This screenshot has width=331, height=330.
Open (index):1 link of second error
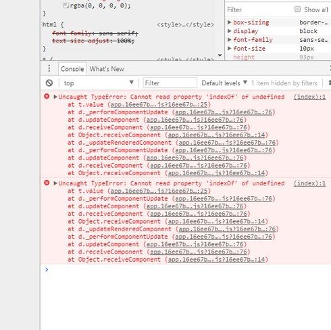click(309, 183)
